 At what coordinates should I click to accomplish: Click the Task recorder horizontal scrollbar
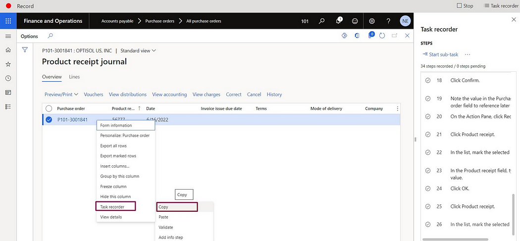point(455,239)
